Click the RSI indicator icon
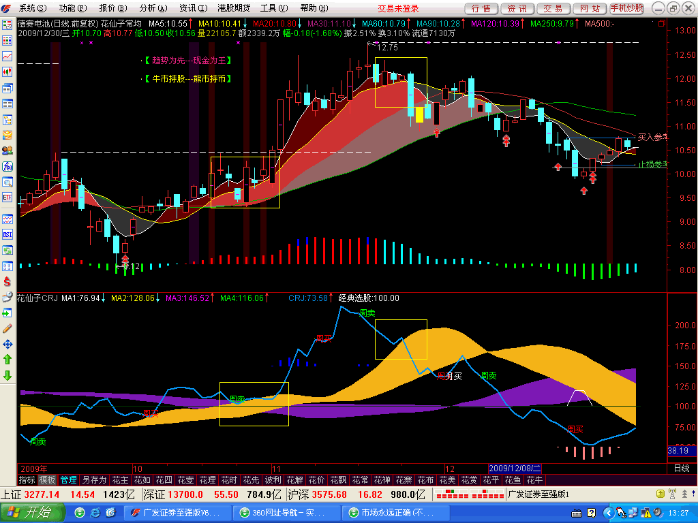The height and width of the screenshot is (523, 698). (7, 234)
